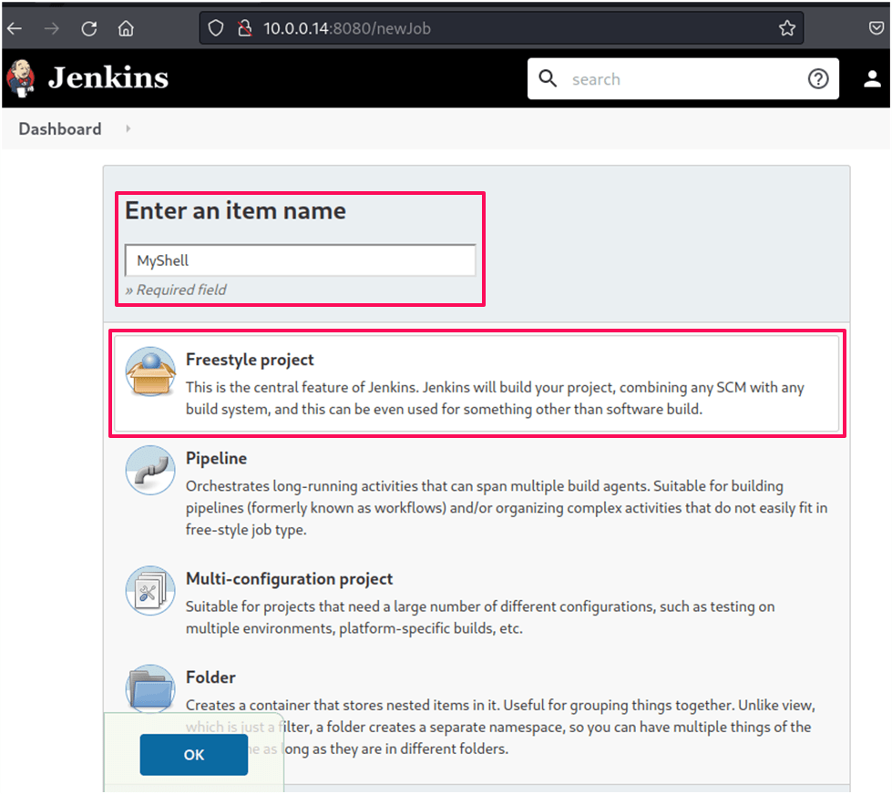Expand the Dashboard breadcrumb chevron
892x794 pixels.
(127, 128)
